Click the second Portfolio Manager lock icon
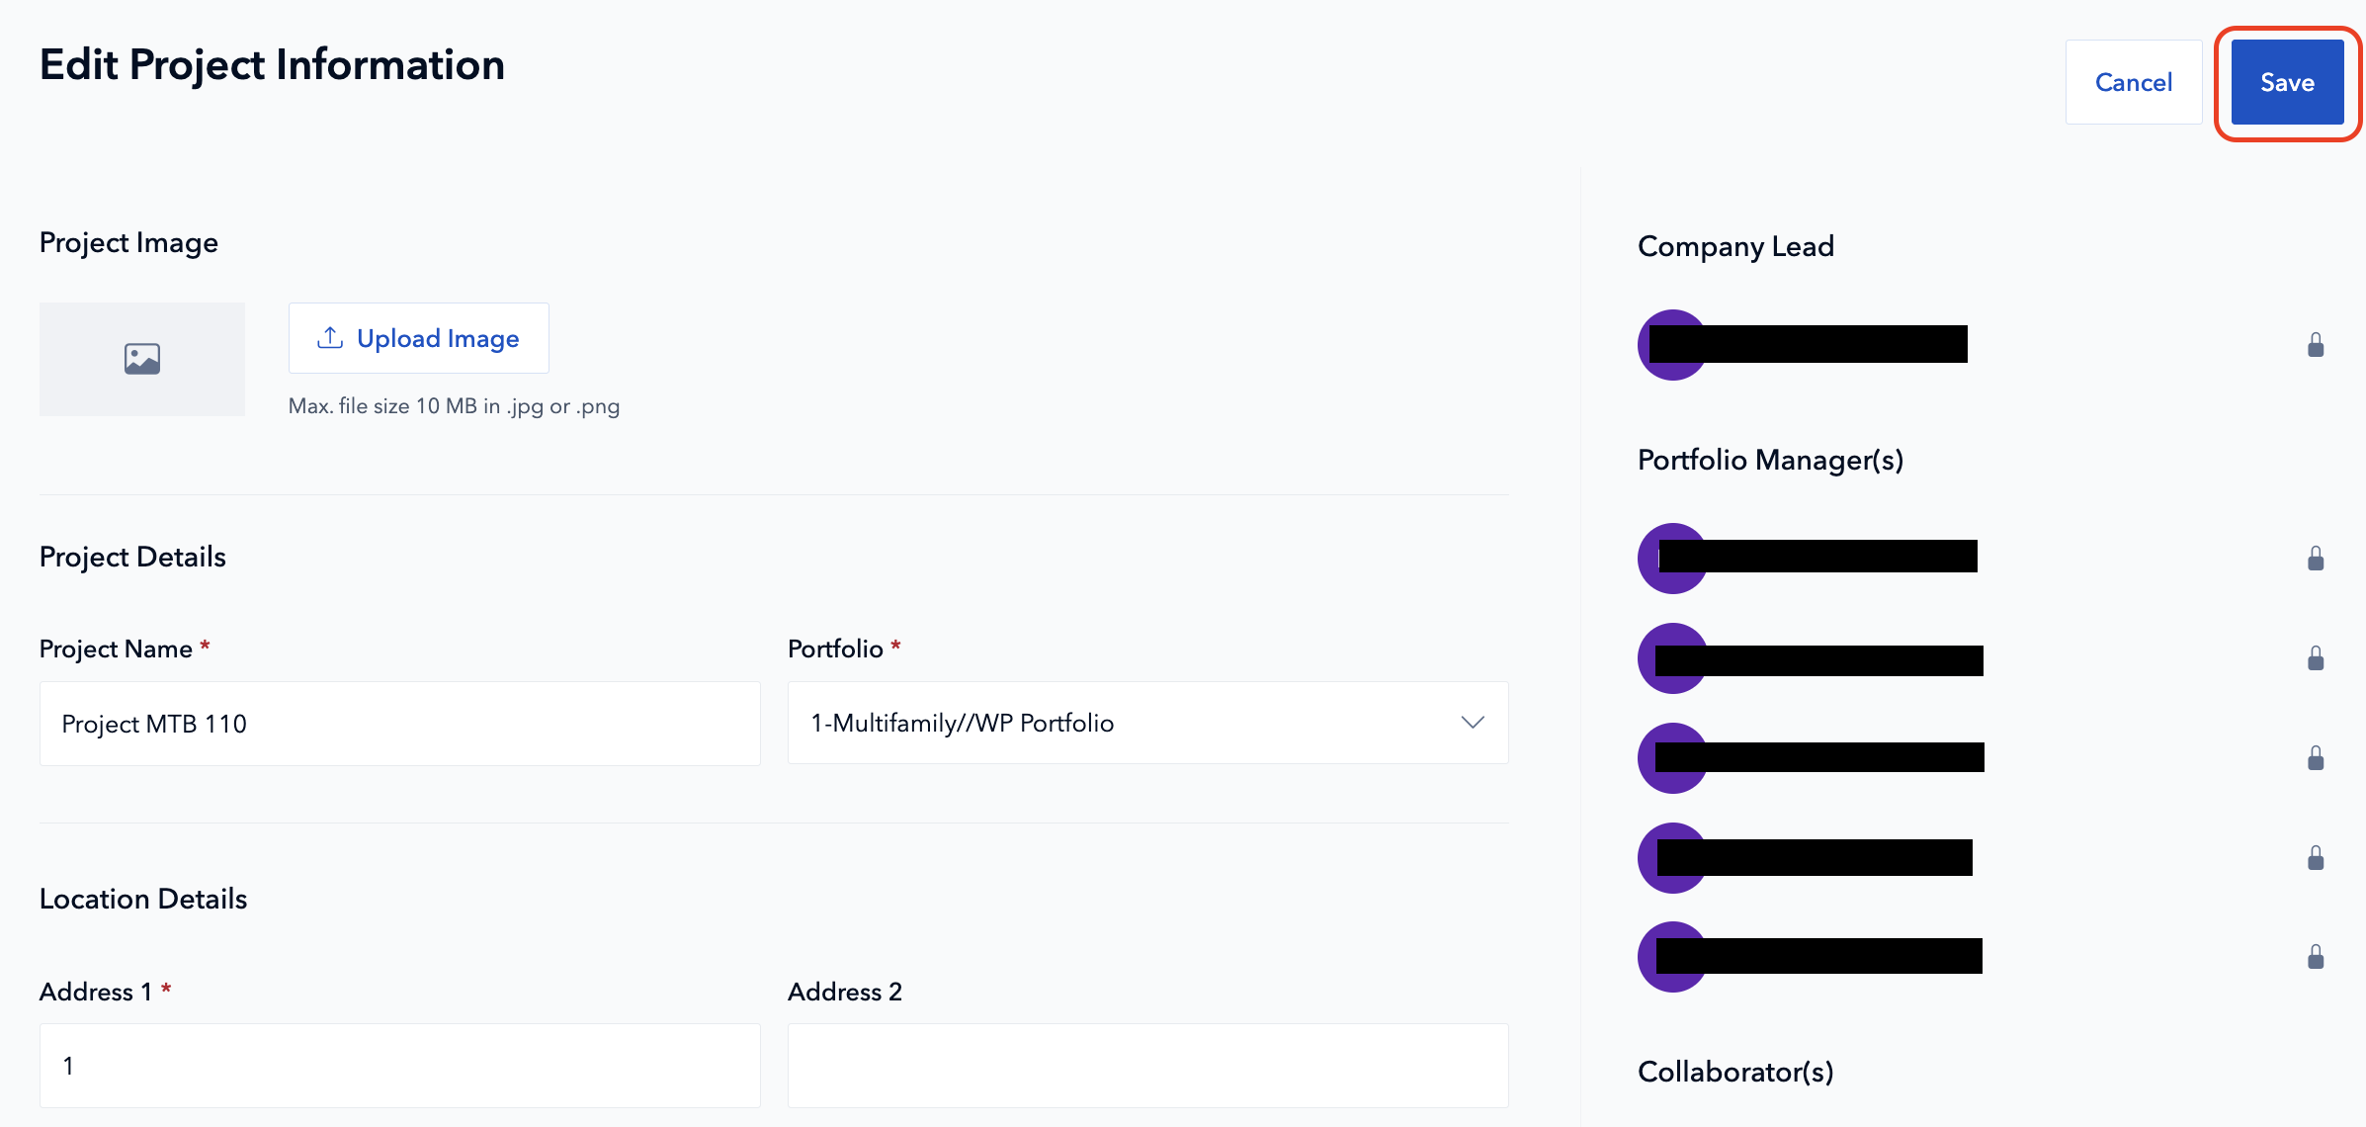Screen dimensions: 2366x1127 [x=2316, y=658]
